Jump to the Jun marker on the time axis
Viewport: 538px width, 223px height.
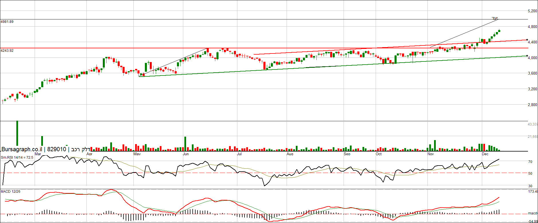coord(186,154)
